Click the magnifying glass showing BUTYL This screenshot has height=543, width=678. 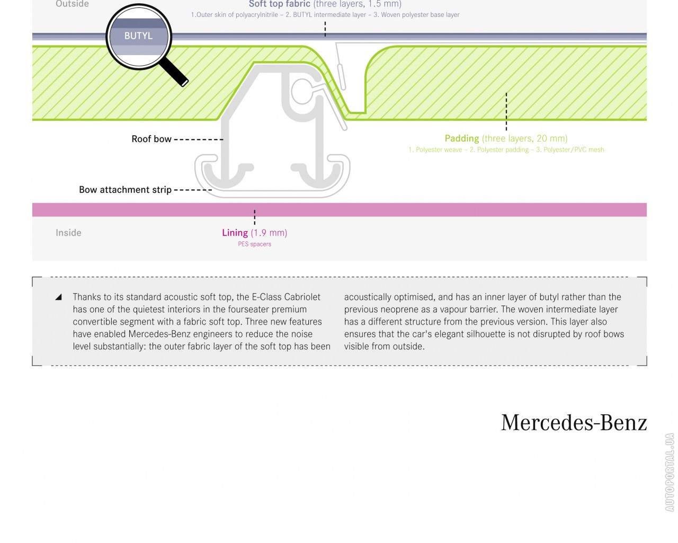(138, 36)
